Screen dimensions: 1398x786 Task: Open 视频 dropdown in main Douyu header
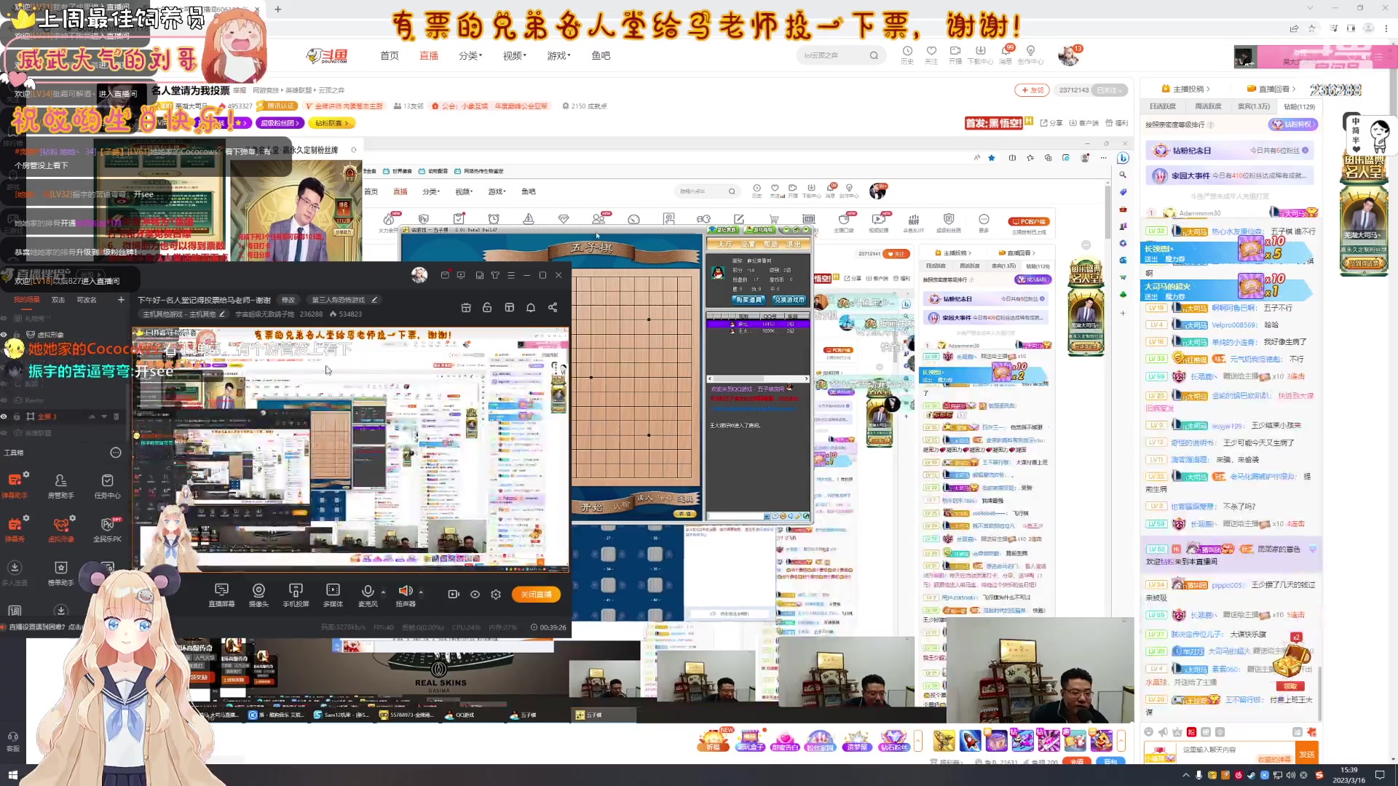click(514, 55)
